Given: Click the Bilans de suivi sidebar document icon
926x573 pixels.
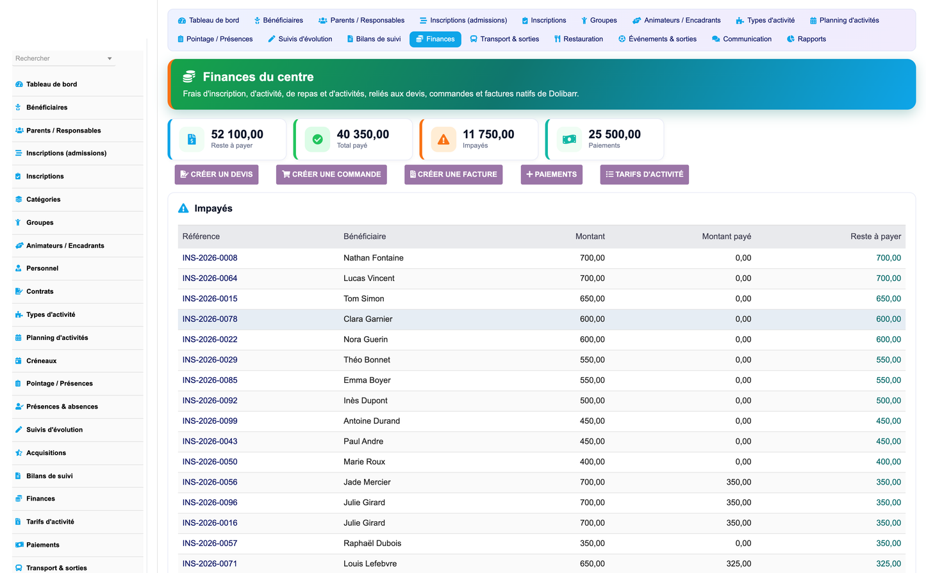Looking at the screenshot, I should 19,476.
